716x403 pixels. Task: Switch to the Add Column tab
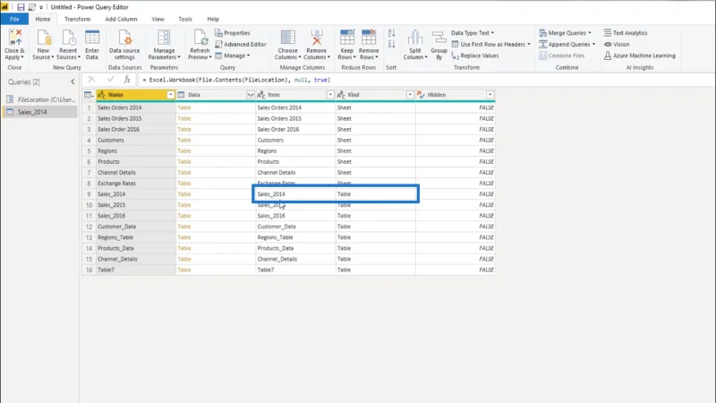tap(121, 19)
